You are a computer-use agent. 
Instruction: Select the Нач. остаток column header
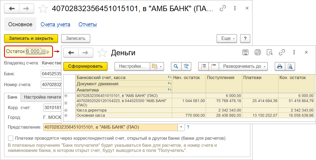click(x=189, y=84)
